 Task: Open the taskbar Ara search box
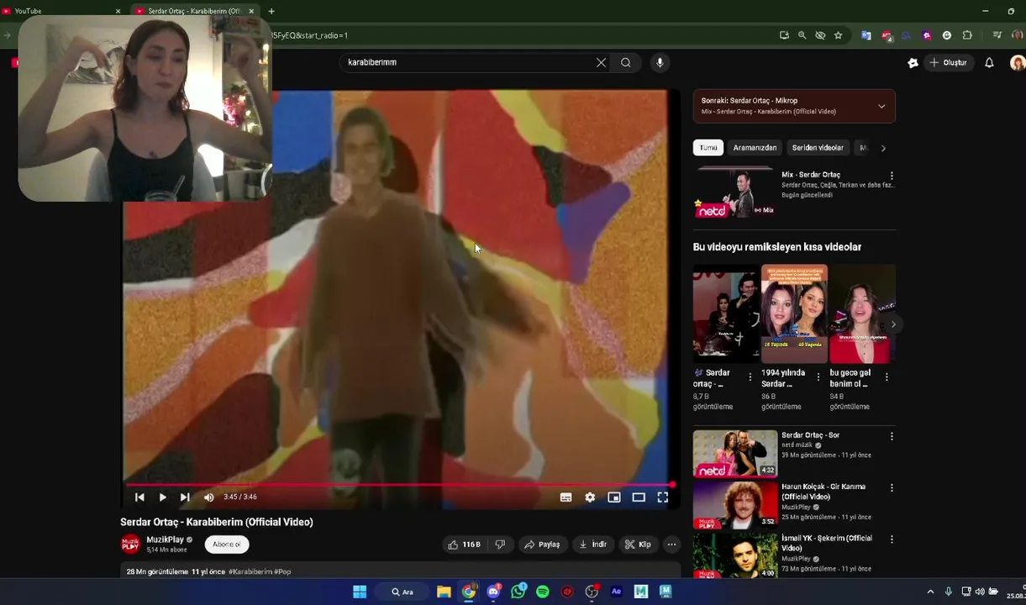point(403,592)
